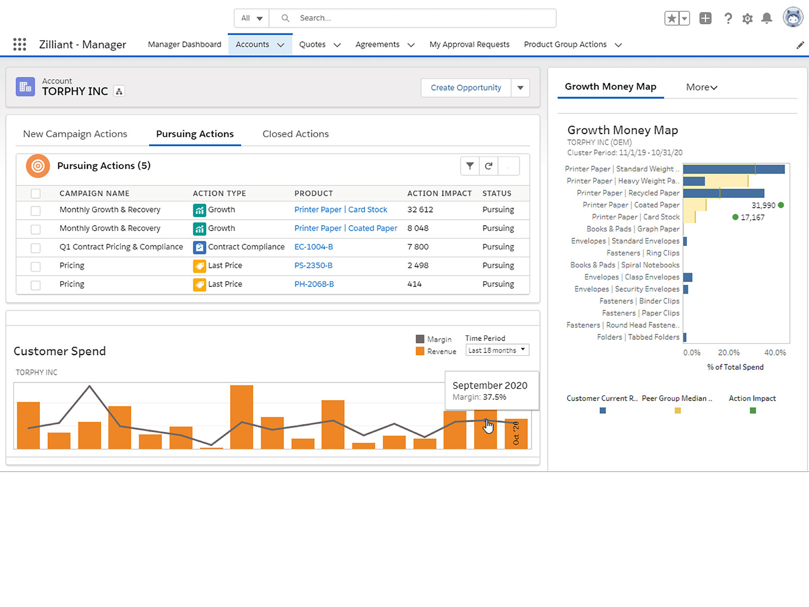Click the Oct '20 bar in Customer Spend chart
809x607 pixels.
coord(516,434)
